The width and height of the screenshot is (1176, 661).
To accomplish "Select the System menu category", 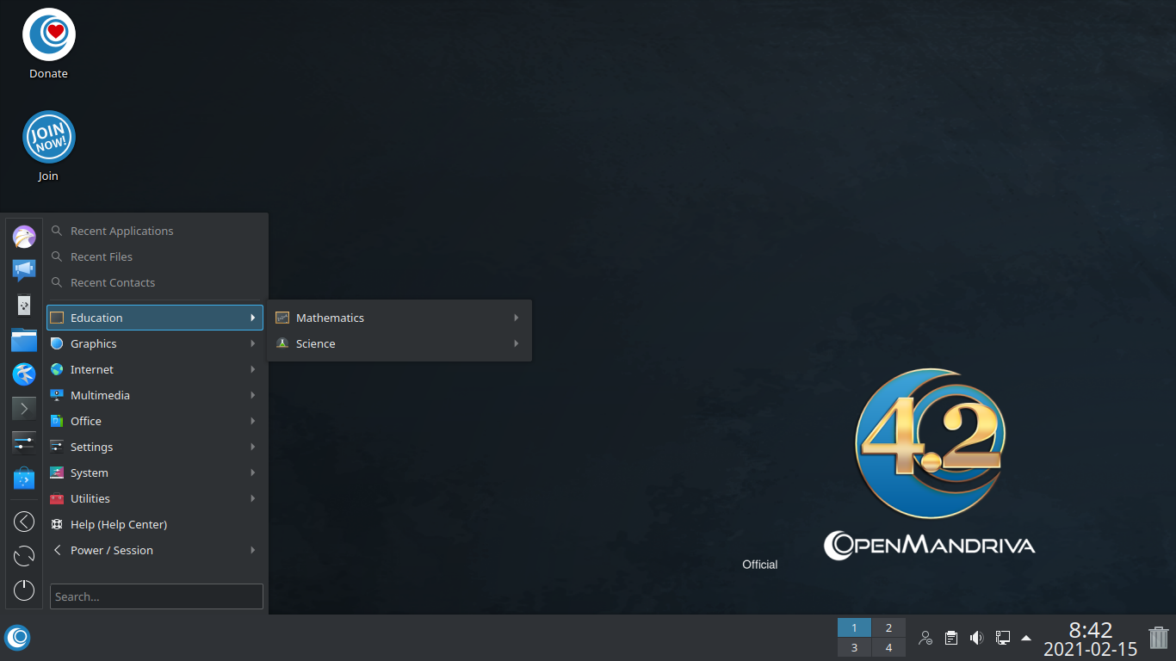I will (x=155, y=473).
